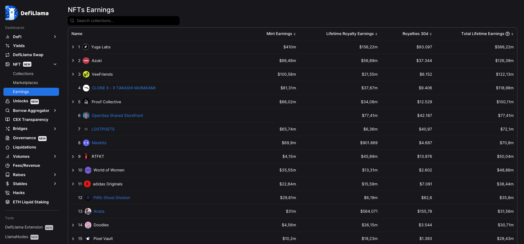Collapse the NFT sidebar section chevron
The image size is (524, 244).
tap(55, 64)
